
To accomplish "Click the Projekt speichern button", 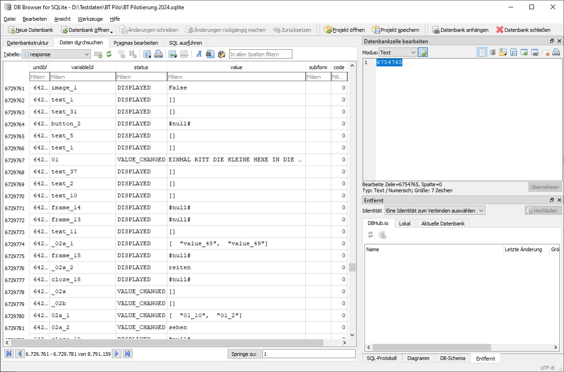I will tap(395, 30).
